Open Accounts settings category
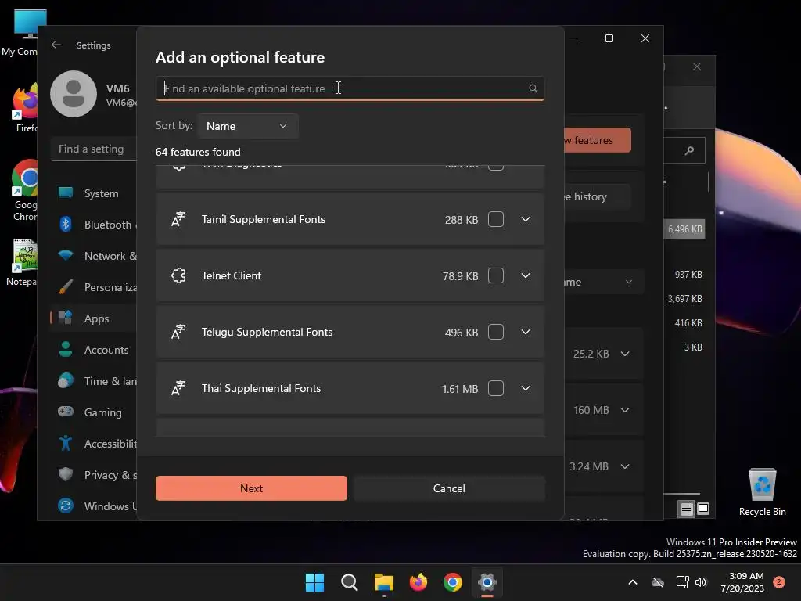The width and height of the screenshot is (801, 601). click(x=95, y=350)
